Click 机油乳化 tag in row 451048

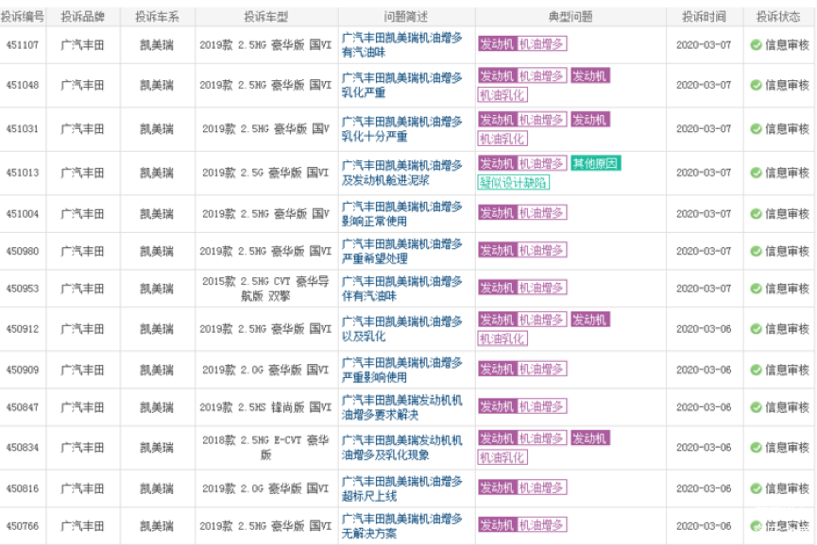(x=502, y=95)
